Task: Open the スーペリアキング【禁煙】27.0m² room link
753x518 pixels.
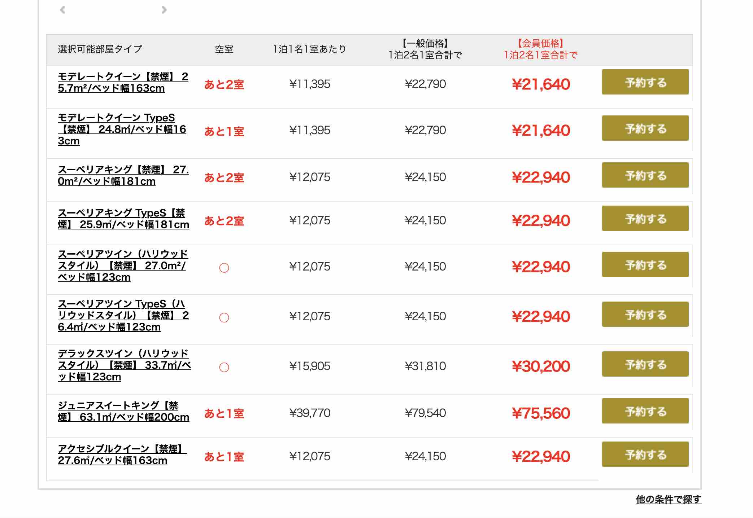Action: [123, 175]
